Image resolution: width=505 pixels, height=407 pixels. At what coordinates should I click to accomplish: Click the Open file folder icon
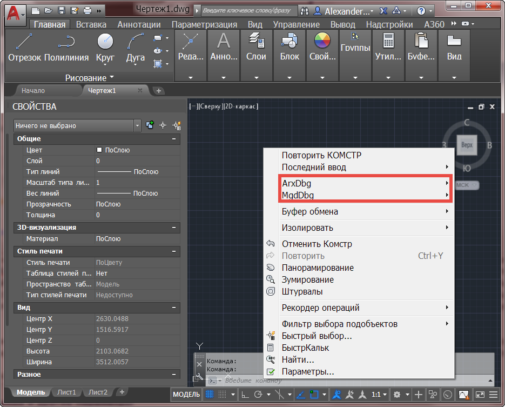tap(48, 11)
